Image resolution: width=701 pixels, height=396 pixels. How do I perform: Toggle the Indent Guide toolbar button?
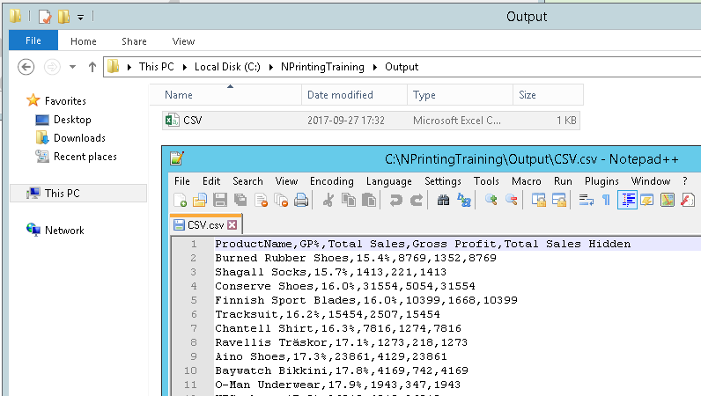tap(627, 201)
